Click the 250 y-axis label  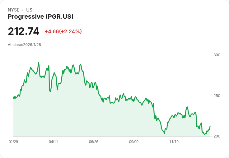217,95
